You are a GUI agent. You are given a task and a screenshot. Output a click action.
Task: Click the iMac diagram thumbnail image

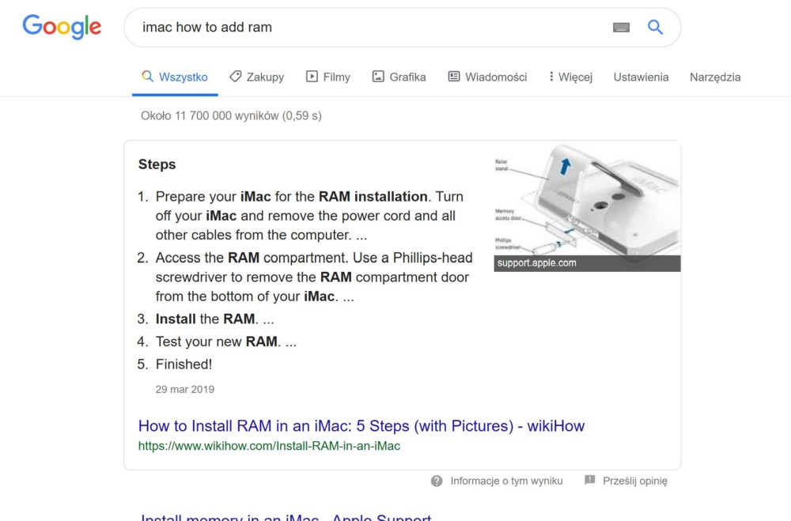tap(587, 207)
